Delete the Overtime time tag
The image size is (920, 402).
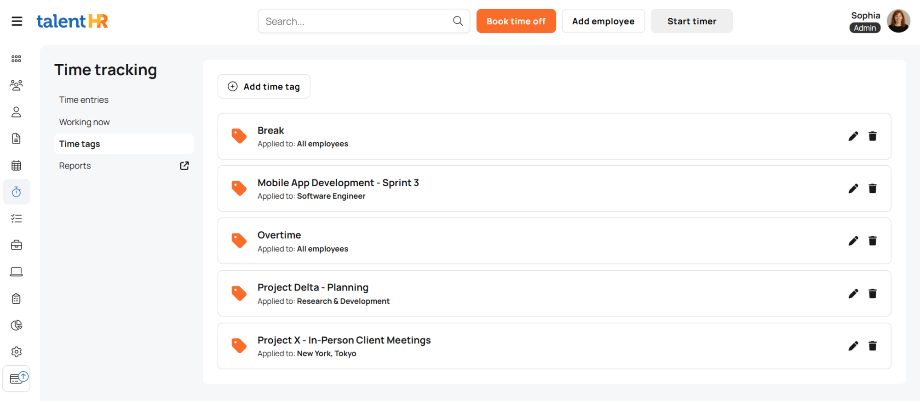pyautogui.click(x=873, y=241)
